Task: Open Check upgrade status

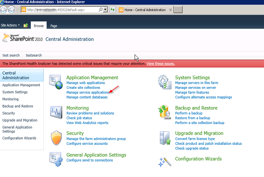Action: (x=192, y=148)
